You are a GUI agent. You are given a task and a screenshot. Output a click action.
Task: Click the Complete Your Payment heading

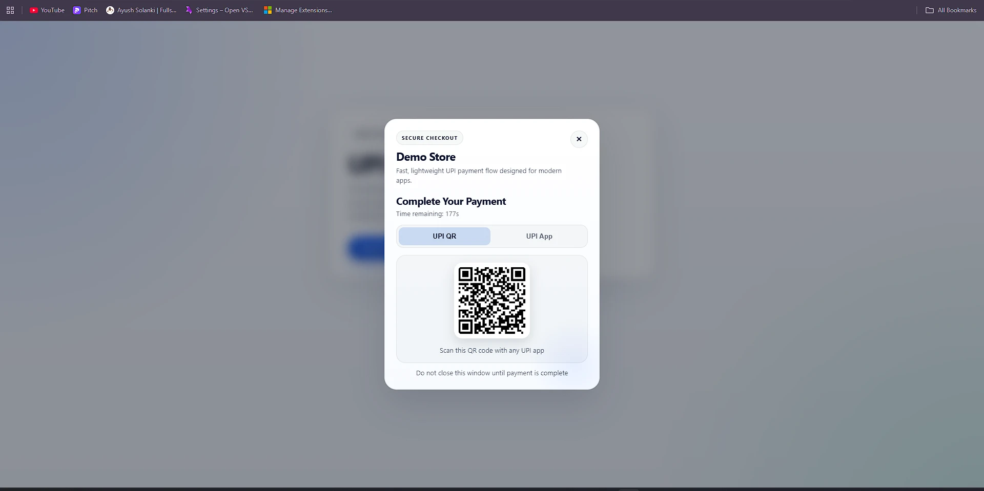(x=451, y=201)
